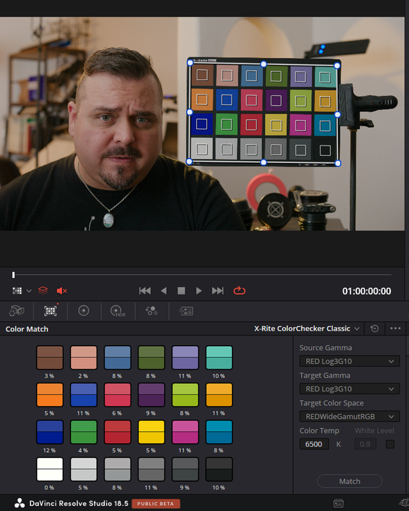
Task: Select the brown 3% swatch
Action: point(50,358)
